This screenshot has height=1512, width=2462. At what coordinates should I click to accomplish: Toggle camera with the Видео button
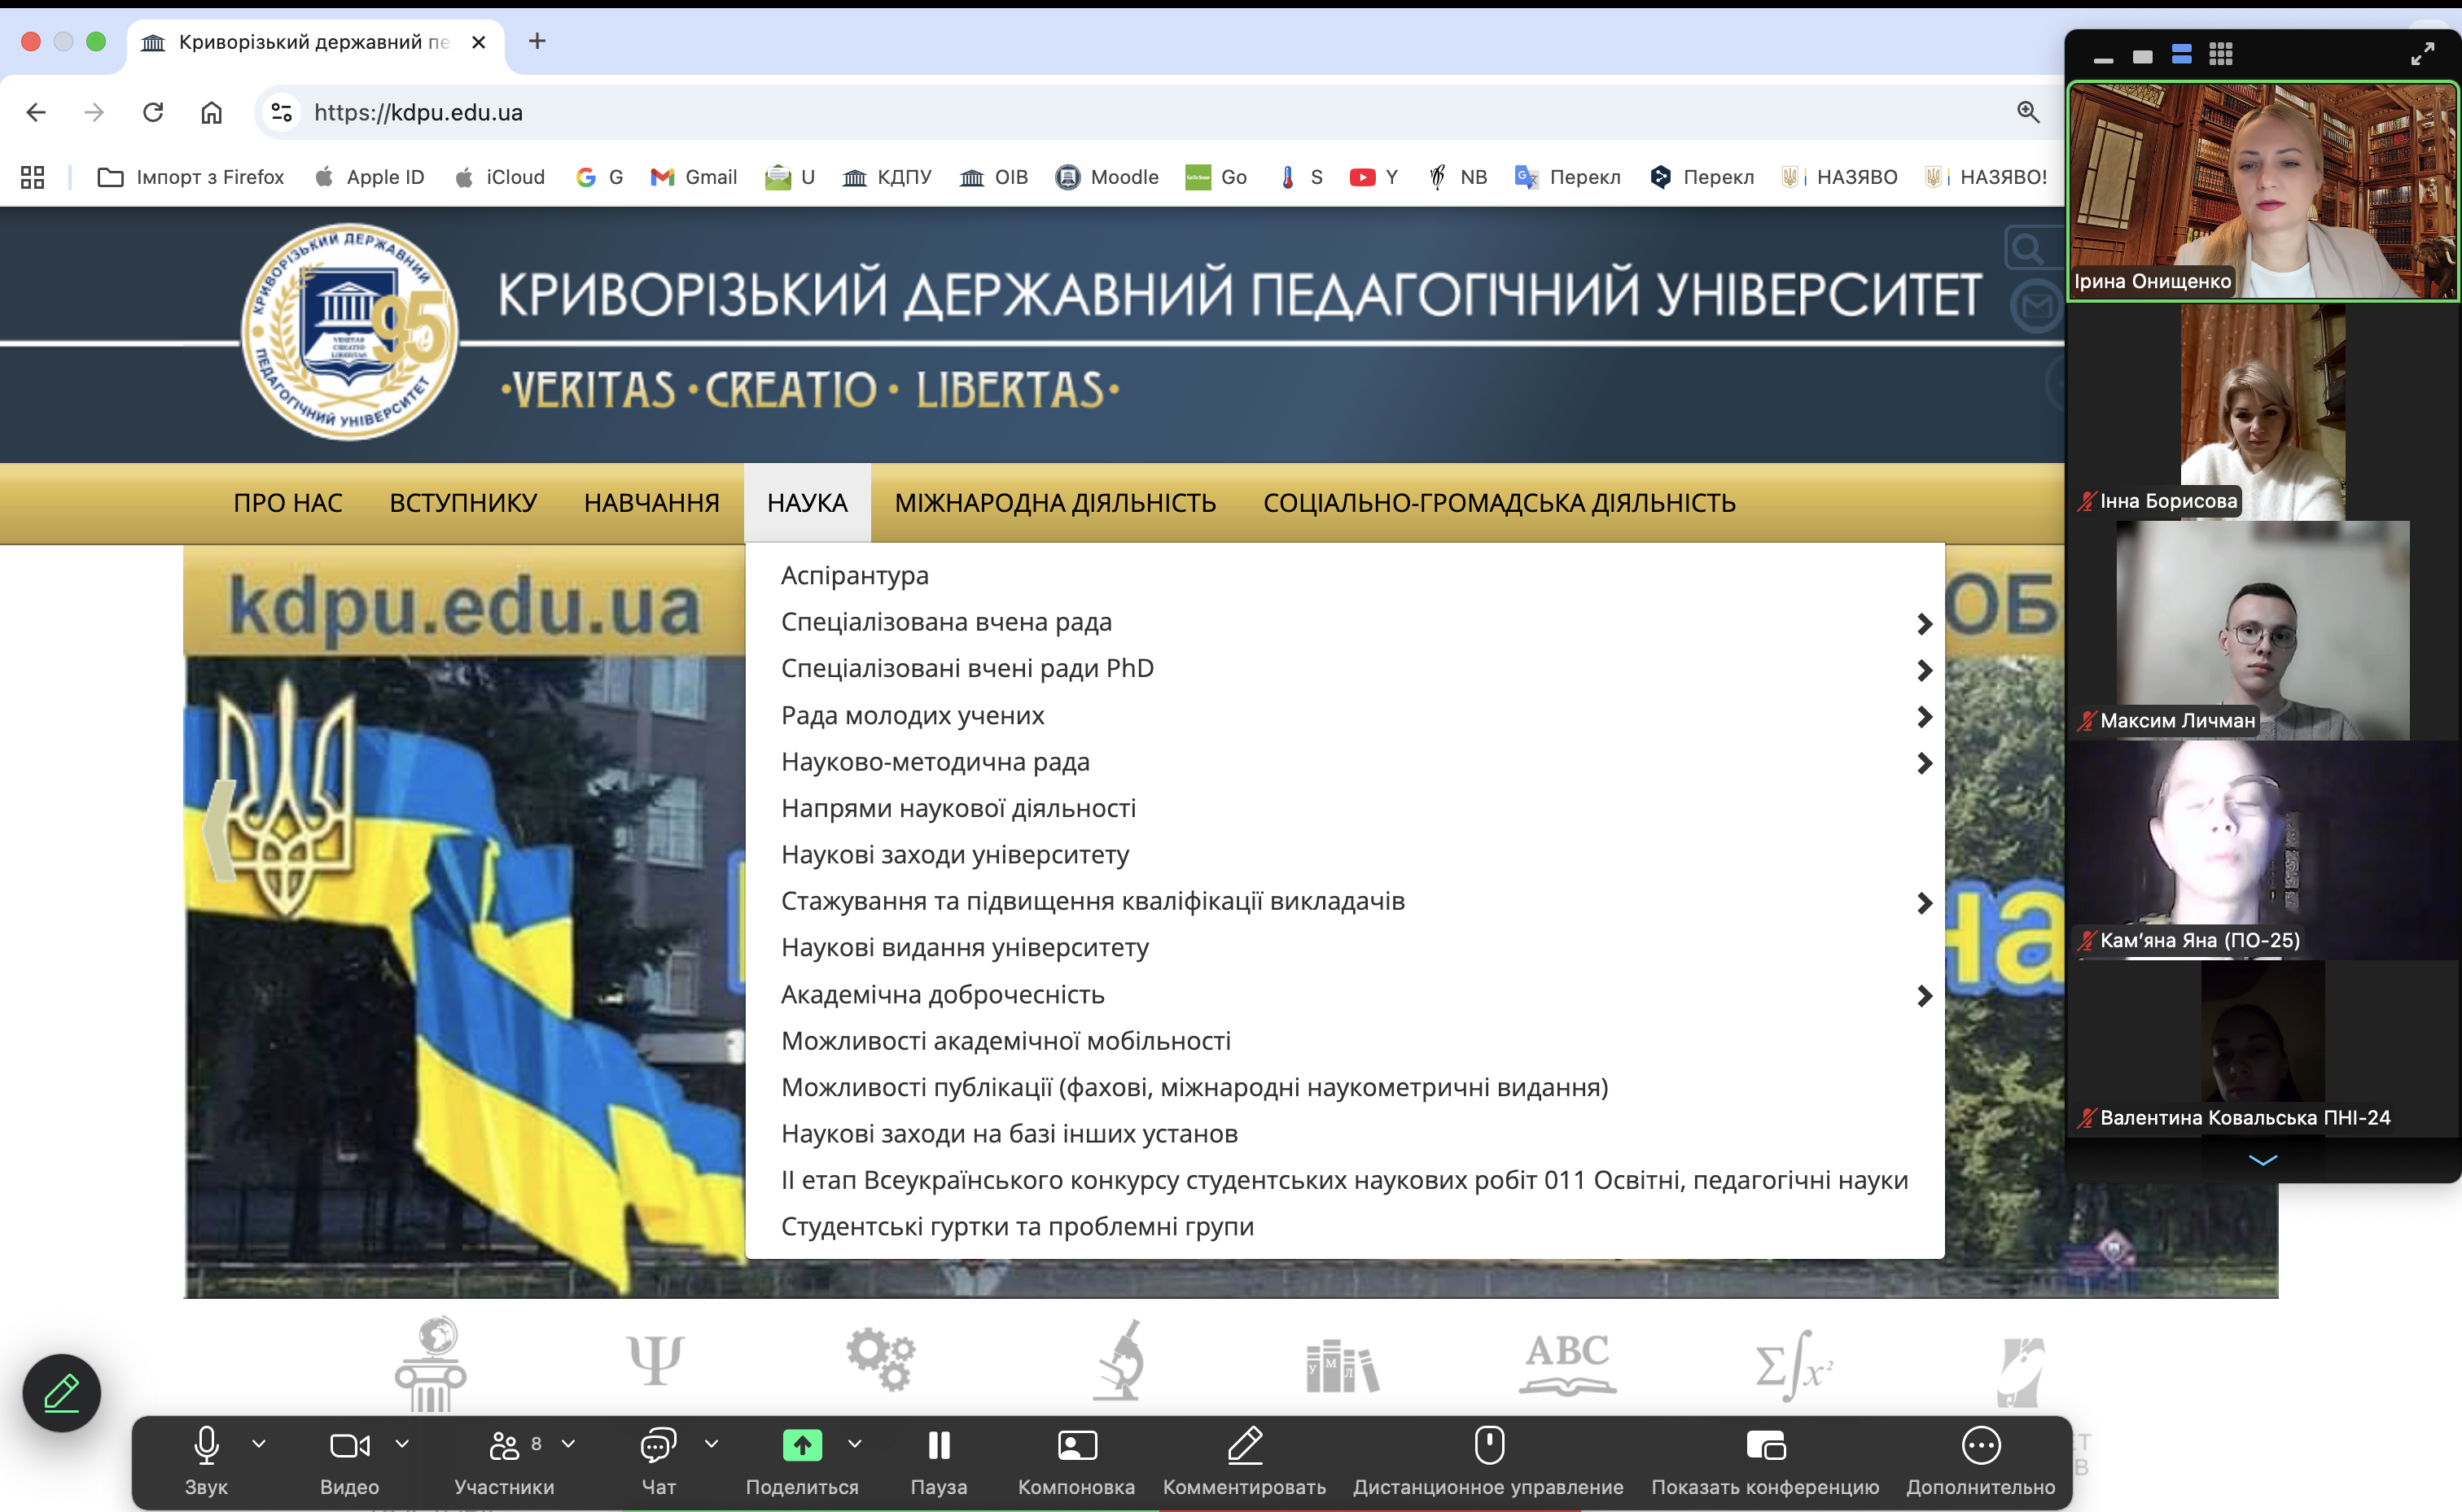pyautogui.click(x=349, y=1446)
